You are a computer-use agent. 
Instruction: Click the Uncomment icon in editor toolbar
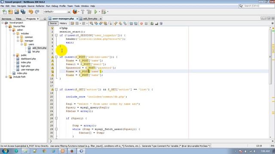[156, 24]
